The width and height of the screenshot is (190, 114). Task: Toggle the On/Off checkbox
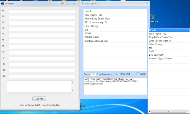pyautogui.click(x=138, y=74)
